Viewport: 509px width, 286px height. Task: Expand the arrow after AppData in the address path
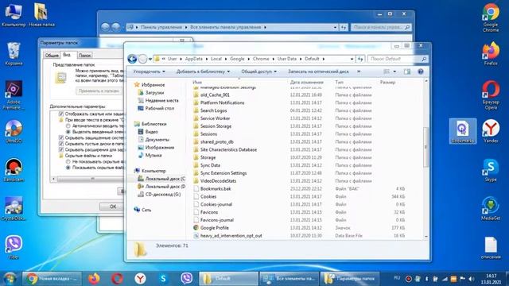207,59
